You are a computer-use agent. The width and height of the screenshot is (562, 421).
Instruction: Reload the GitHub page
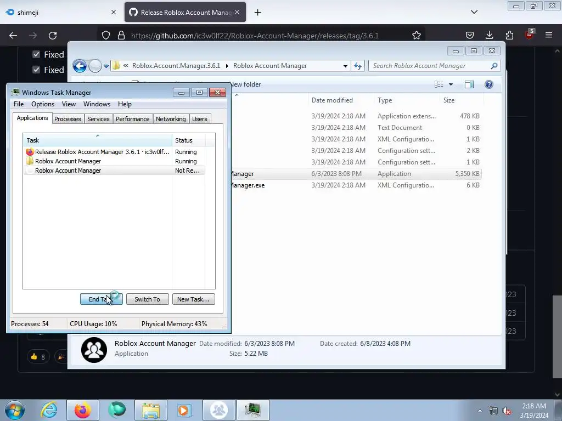pos(53,36)
